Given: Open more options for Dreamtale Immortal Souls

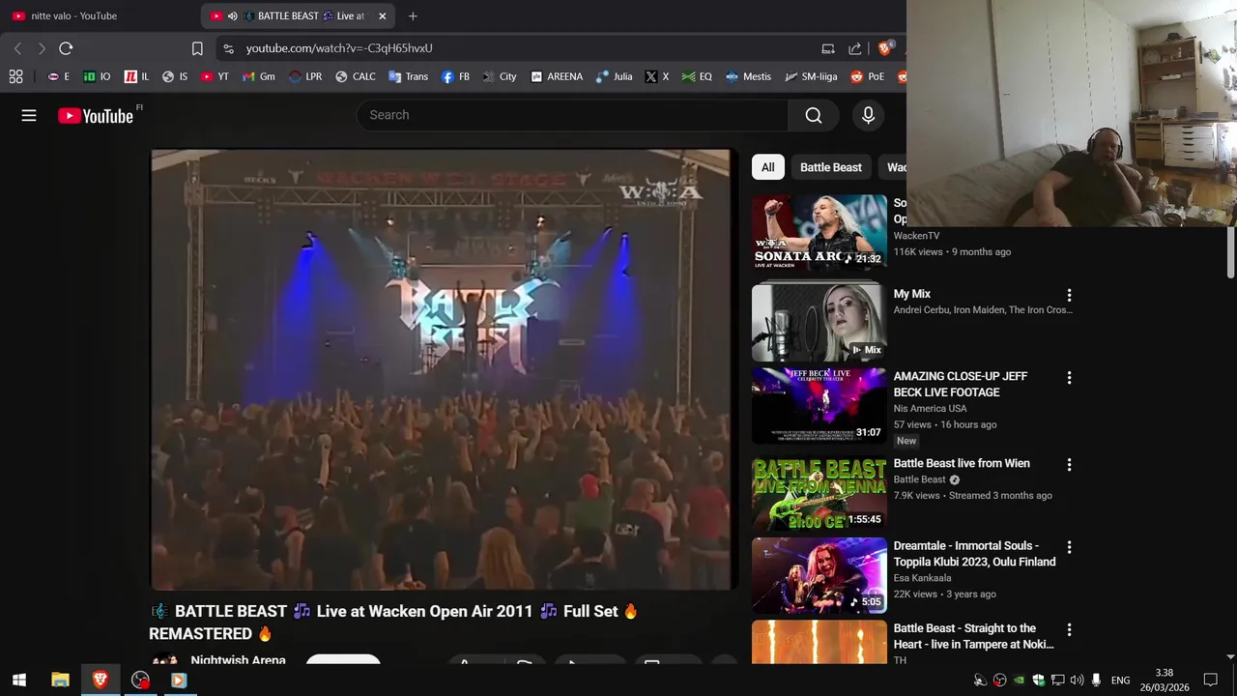Looking at the screenshot, I should coord(1069,547).
